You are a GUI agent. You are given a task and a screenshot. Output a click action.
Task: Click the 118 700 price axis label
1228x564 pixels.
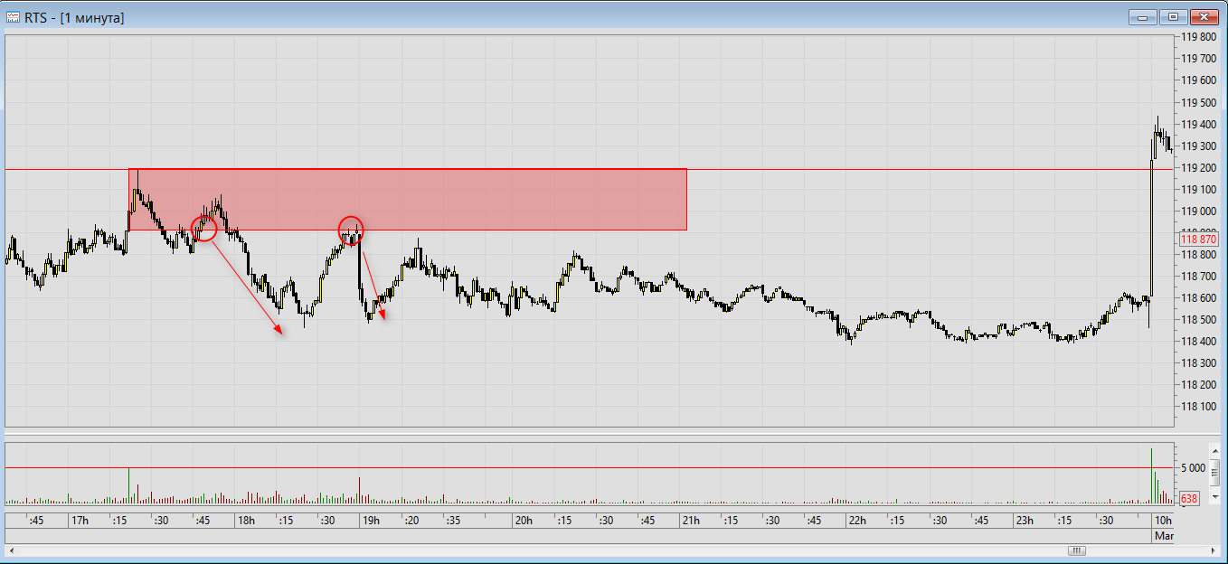[x=1201, y=276]
